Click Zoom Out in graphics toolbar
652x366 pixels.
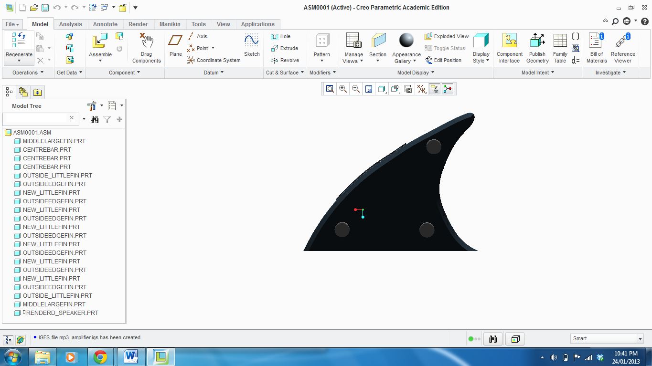(x=356, y=89)
